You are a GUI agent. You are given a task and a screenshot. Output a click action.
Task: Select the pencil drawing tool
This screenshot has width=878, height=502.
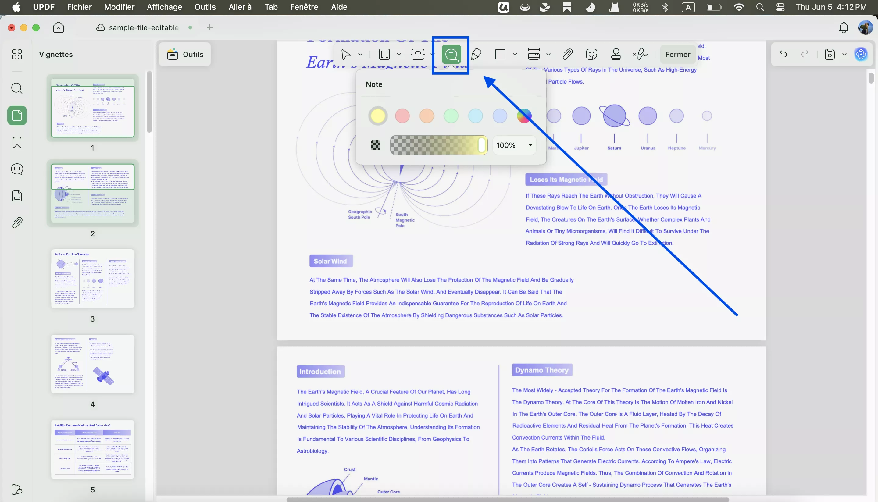pyautogui.click(x=476, y=55)
